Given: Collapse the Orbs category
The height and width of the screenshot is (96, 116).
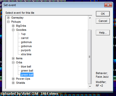Looking at the screenshot, I should [x=13, y=62].
